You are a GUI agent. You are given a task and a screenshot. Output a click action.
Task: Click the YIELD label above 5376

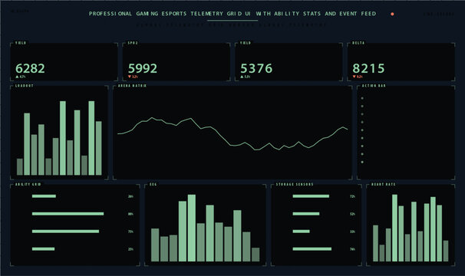(246, 43)
